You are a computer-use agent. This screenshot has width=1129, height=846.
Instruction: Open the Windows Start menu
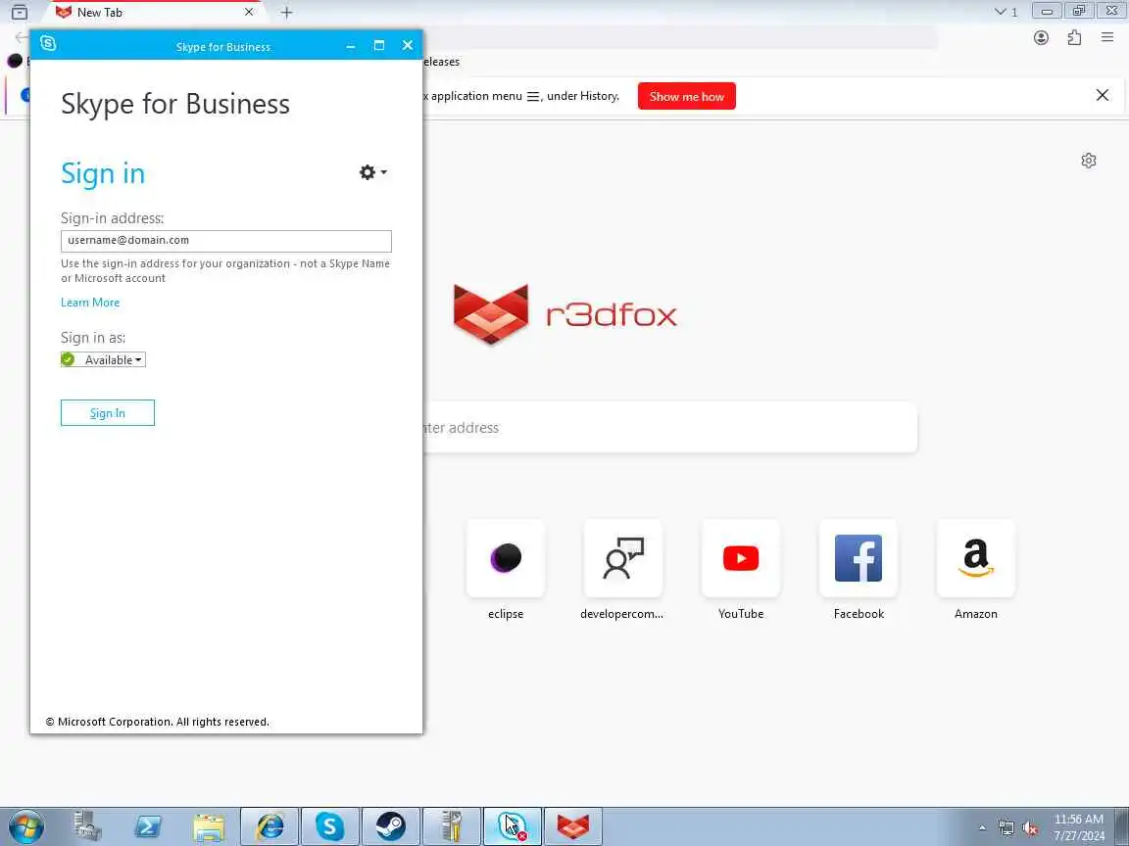click(26, 826)
